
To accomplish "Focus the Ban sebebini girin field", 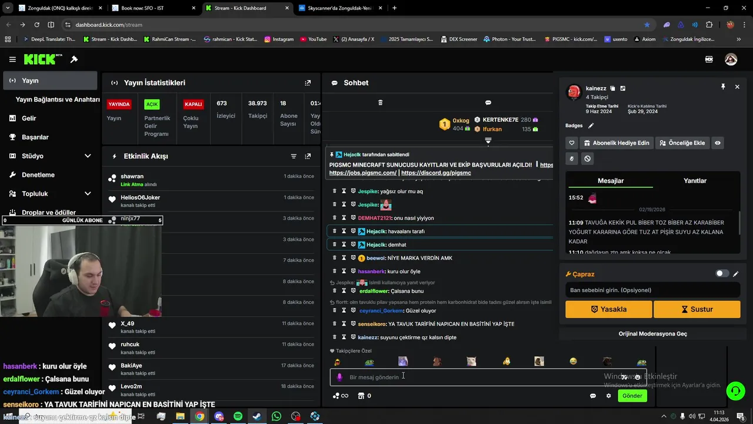I will pyautogui.click(x=653, y=290).
